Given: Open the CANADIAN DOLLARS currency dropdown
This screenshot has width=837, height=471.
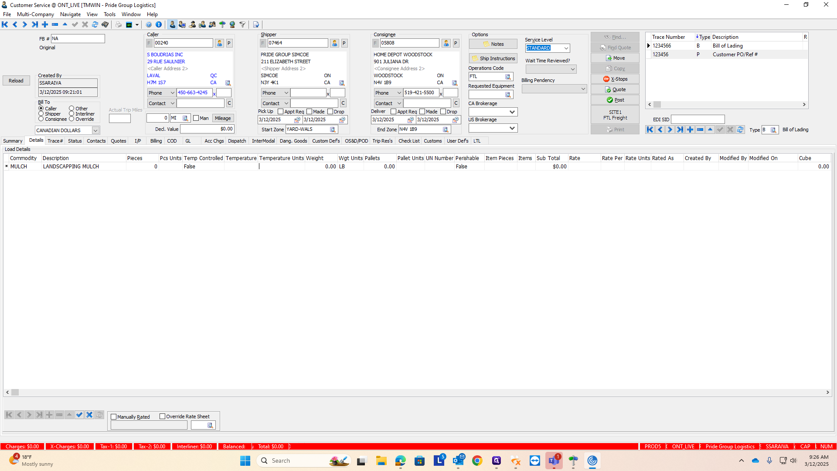Looking at the screenshot, I should [x=95, y=130].
